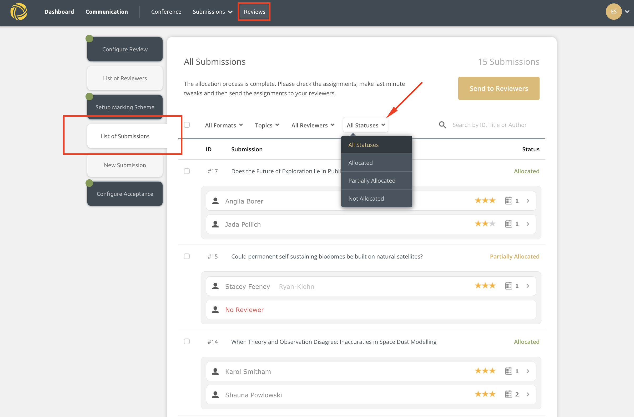
Task: Click the Allocated status of #14
Action: [526, 342]
